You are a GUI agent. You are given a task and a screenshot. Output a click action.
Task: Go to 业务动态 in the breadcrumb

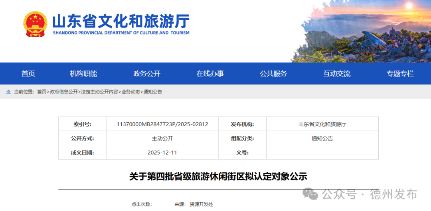click(131, 92)
